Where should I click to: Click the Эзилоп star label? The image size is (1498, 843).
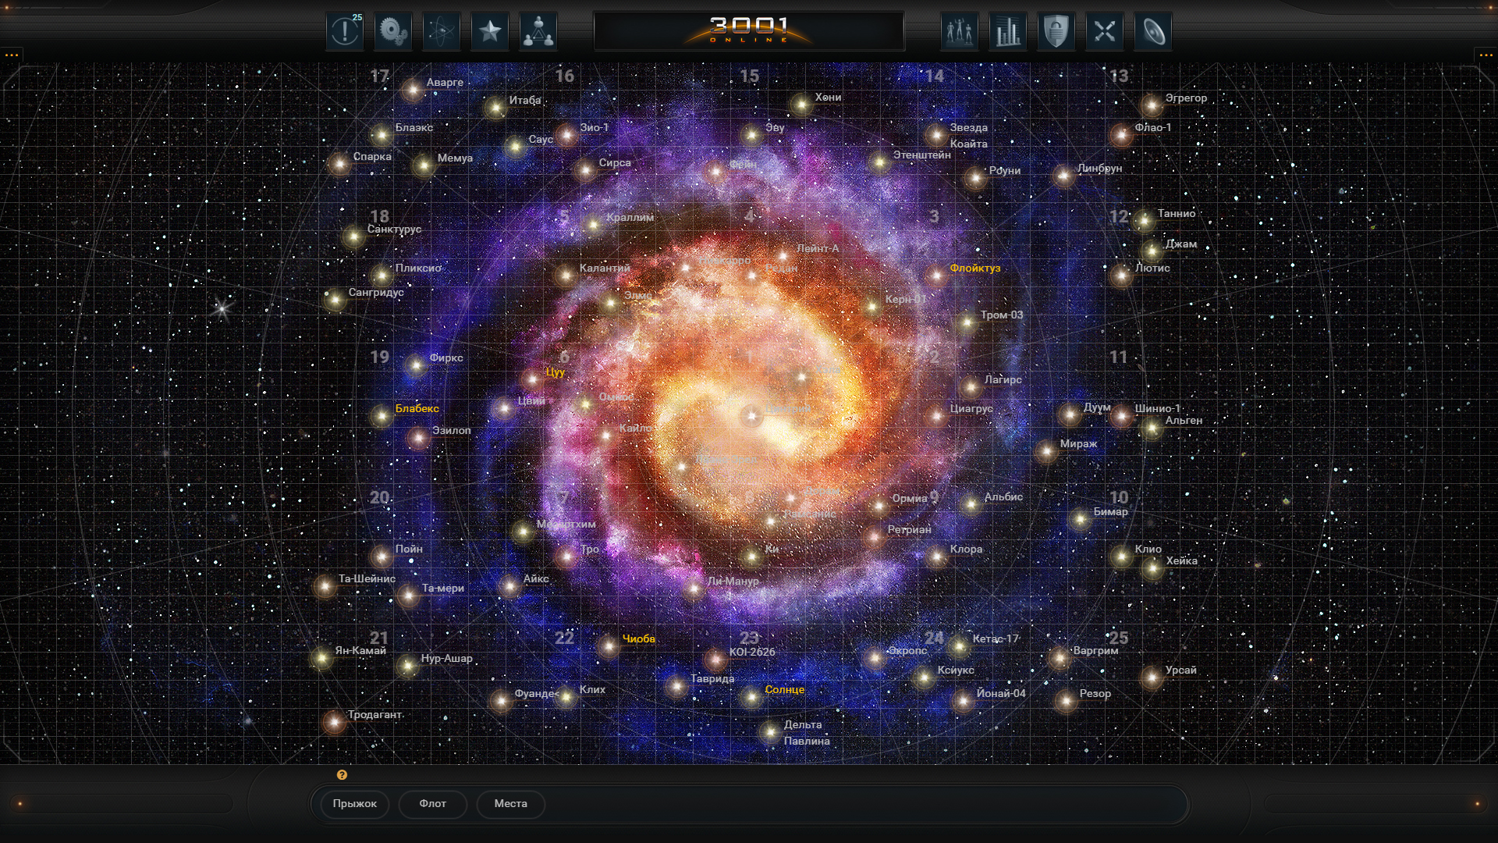452,431
